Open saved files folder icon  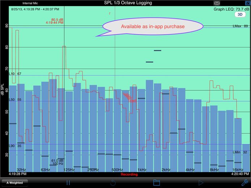point(157,183)
